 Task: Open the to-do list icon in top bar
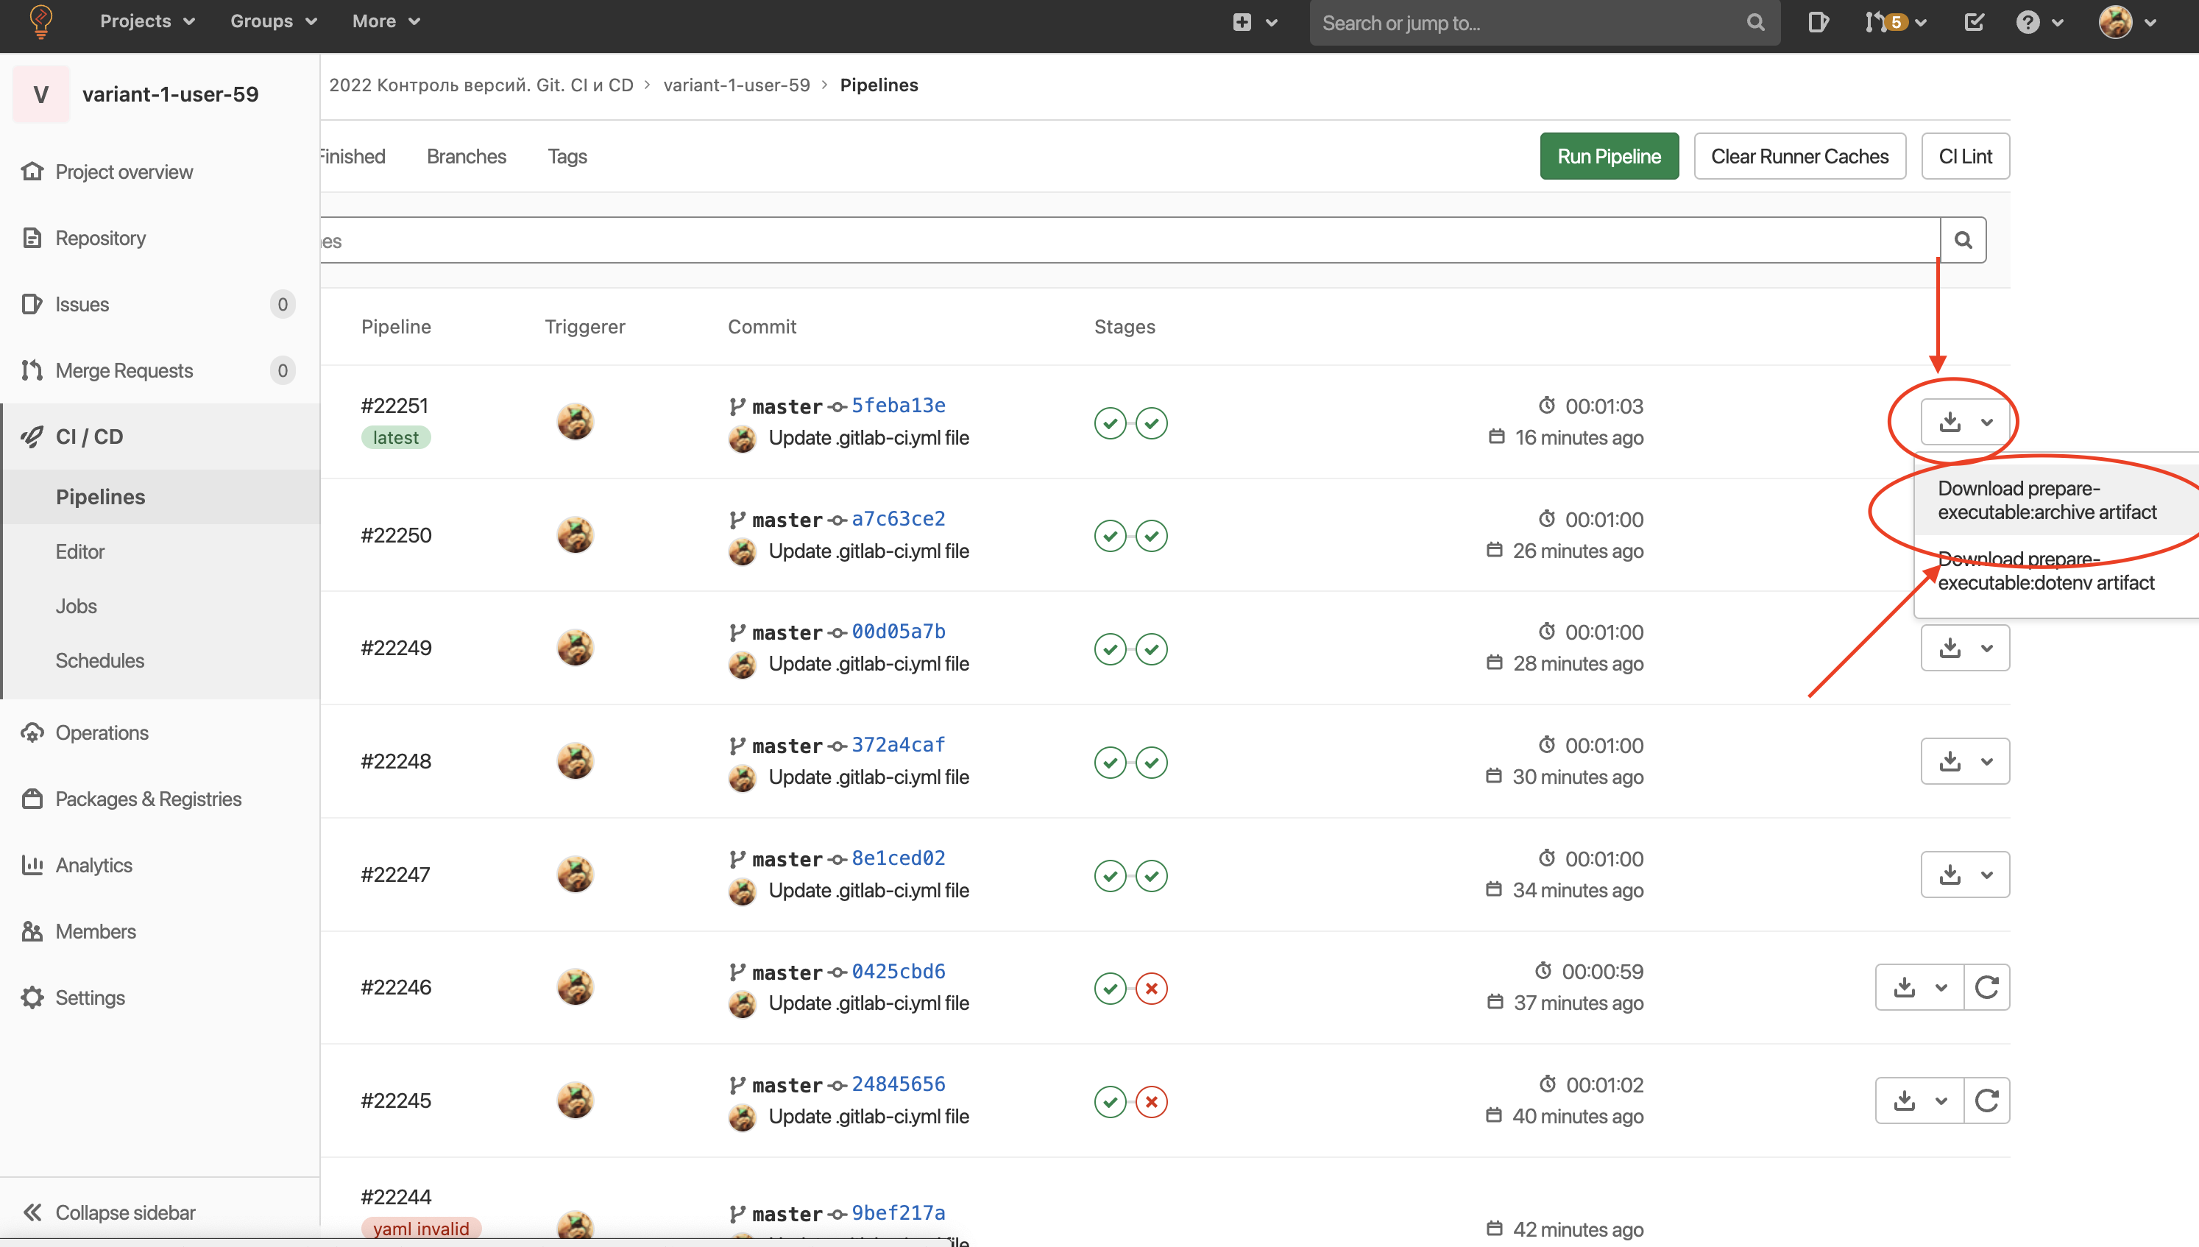(x=1974, y=22)
